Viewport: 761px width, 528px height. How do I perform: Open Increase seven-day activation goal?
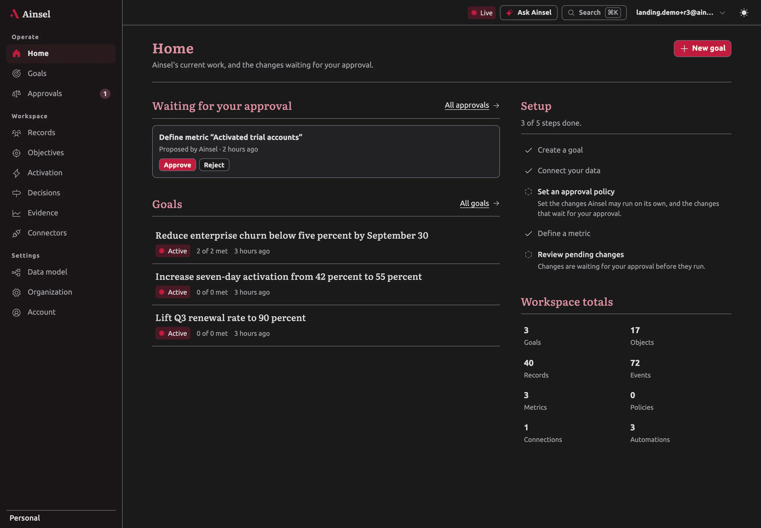[x=289, y=277]
